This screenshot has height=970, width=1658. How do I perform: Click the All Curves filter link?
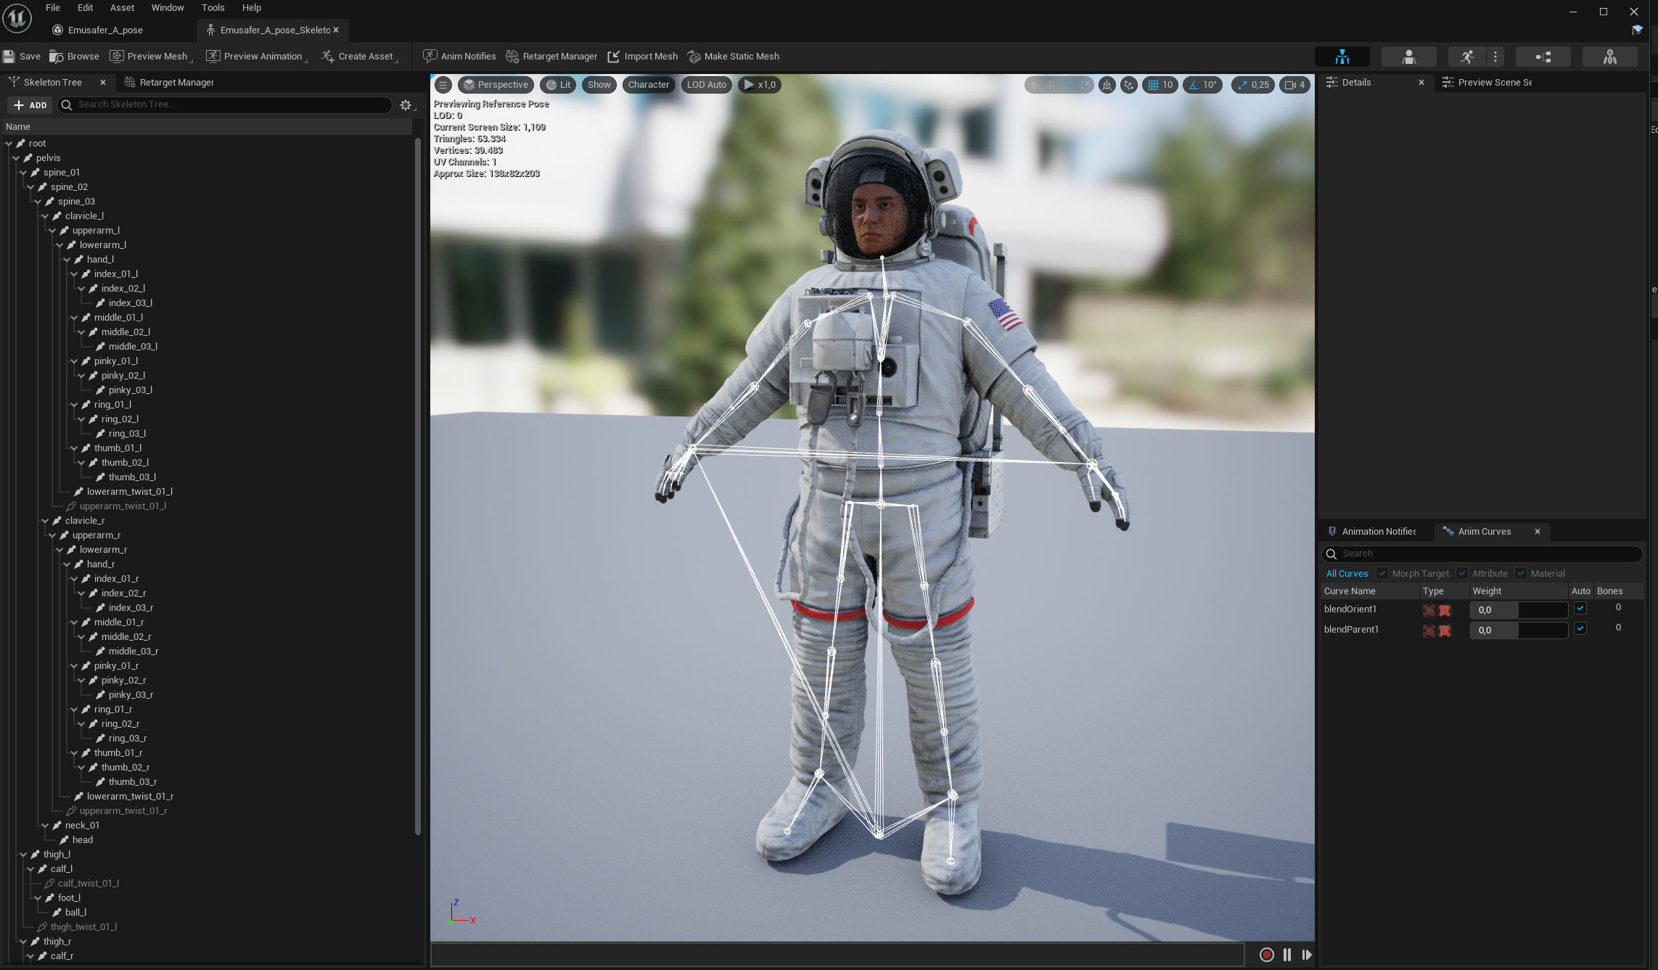1347,573
